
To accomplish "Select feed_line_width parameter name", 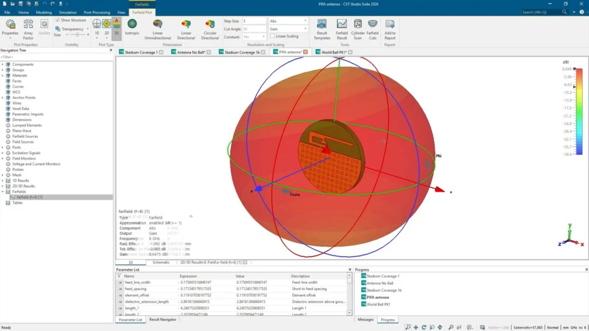I will point(137,282).
